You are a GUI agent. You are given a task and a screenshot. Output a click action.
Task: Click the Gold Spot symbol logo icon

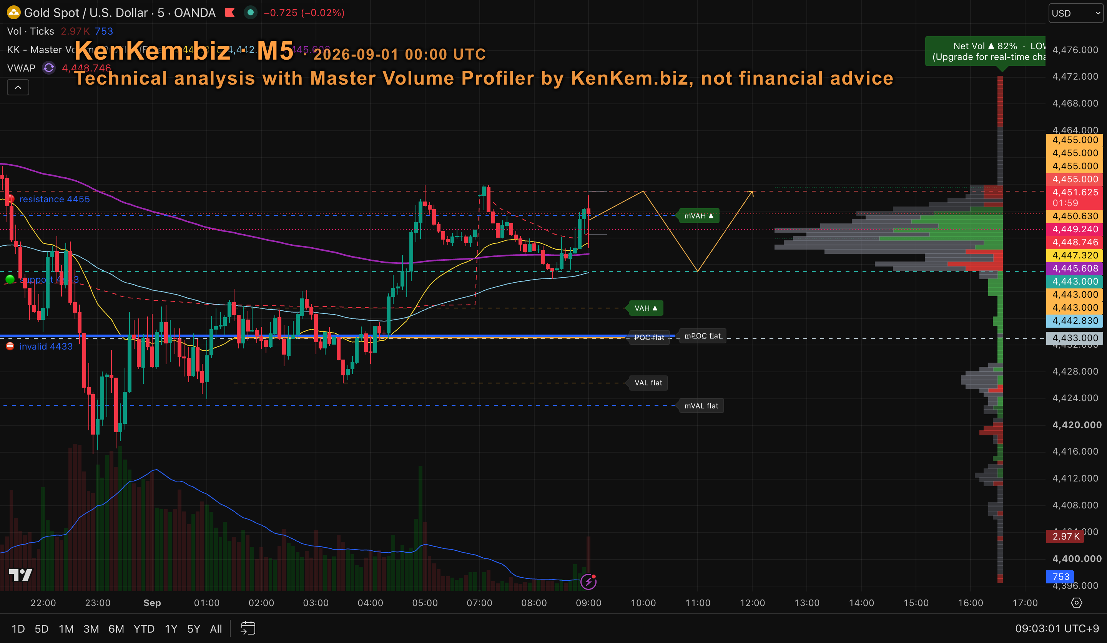coord(13,13)
